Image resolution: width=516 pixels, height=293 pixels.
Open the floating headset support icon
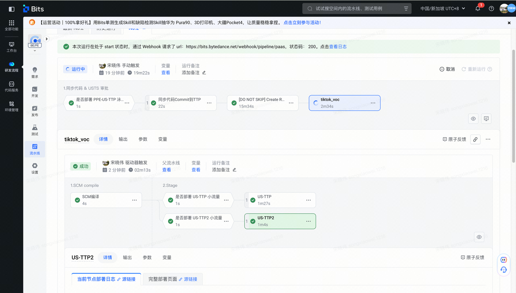pyautogui.click(x=504, y=270)
